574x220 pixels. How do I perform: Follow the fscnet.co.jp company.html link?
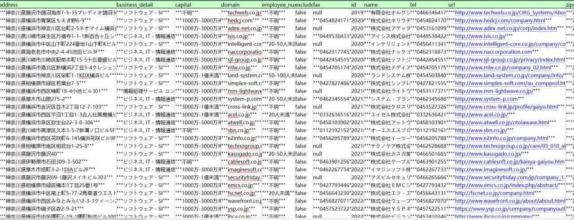495,193
